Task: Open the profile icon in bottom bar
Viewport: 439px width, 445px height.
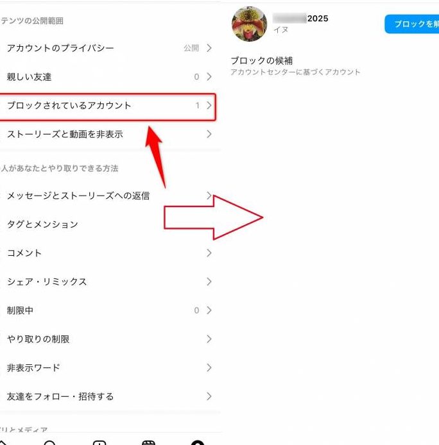Action: coord(198,442)
